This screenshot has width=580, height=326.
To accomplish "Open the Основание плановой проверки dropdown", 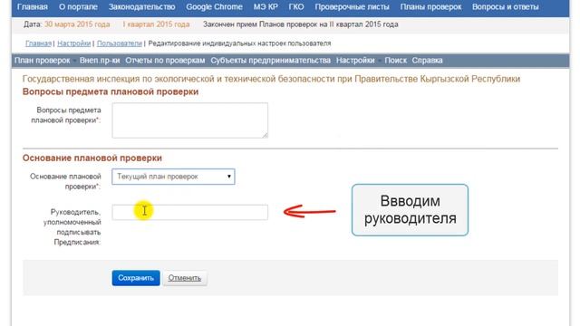I will click(173, 177).
